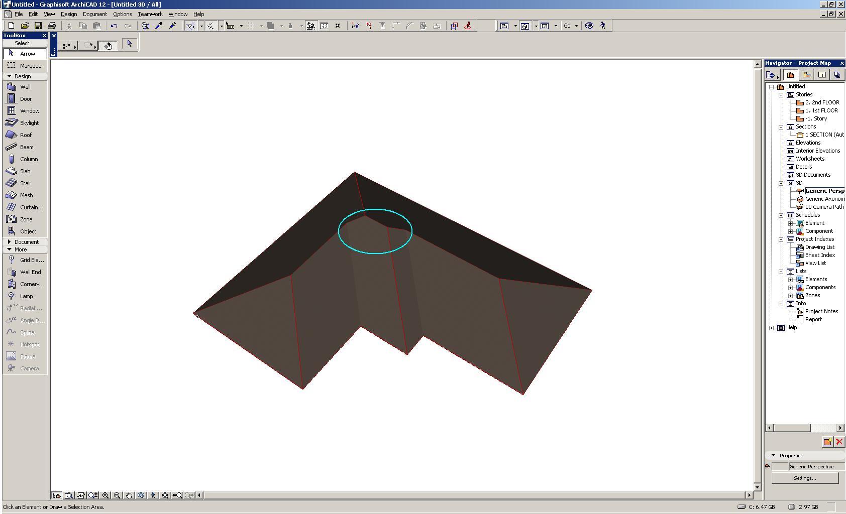
Task: Click the Undo arrow icon
Action: pos(114,26)
